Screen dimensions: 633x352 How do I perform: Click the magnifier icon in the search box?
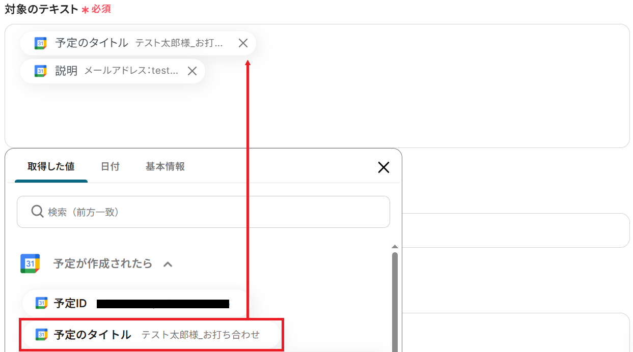pyautogui.click(x=37, y=212)
